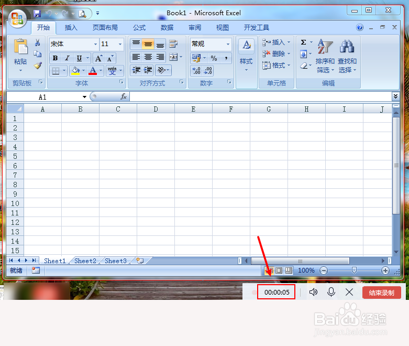Show phonetic guide wén icon

click(113, 70)
